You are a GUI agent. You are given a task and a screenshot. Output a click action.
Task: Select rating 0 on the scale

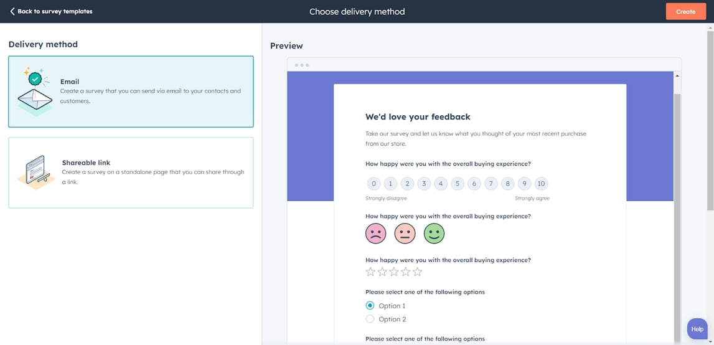tap(374, 184)
